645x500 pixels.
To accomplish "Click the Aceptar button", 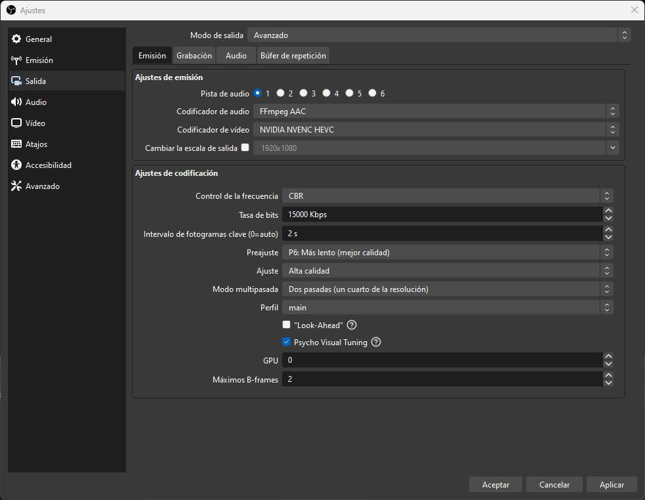I will point(495,485).
